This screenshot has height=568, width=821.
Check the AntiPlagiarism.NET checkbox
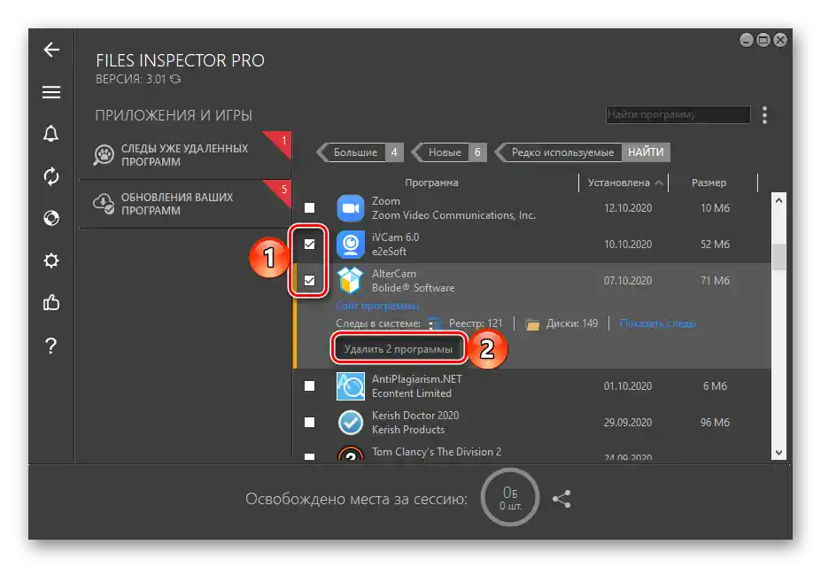309,386
